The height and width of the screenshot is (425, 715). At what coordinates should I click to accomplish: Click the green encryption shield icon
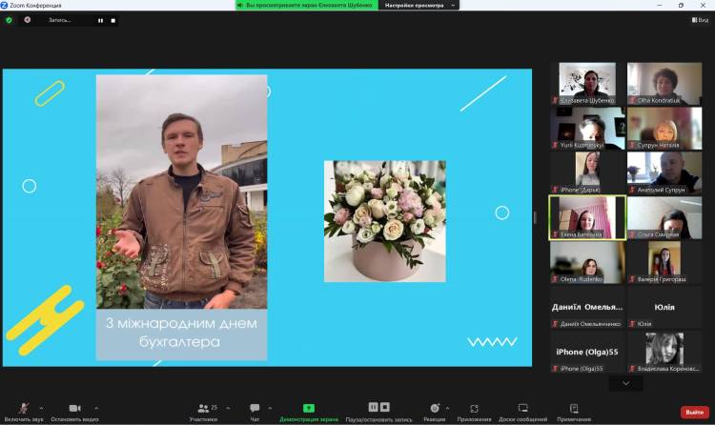[x=10, y=20]
